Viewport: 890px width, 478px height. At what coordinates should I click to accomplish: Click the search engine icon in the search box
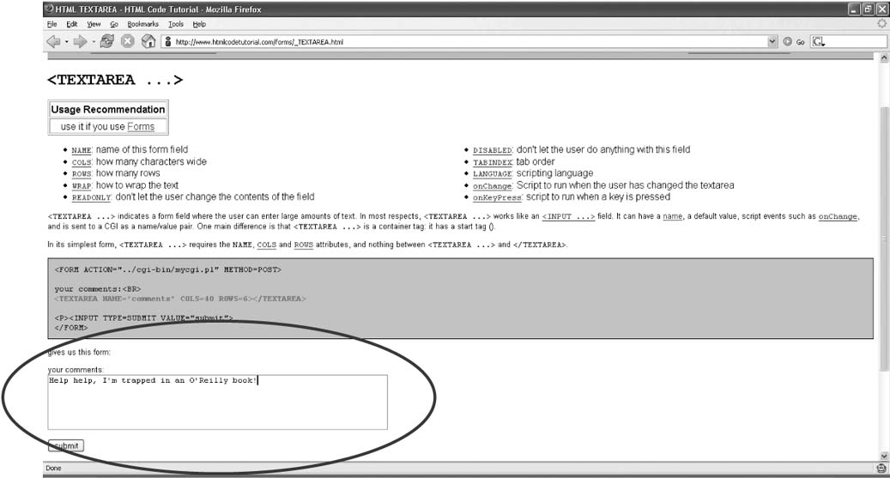[818, 41]
